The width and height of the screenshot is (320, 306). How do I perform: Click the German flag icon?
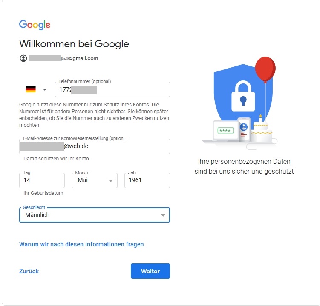click(31, 89)
